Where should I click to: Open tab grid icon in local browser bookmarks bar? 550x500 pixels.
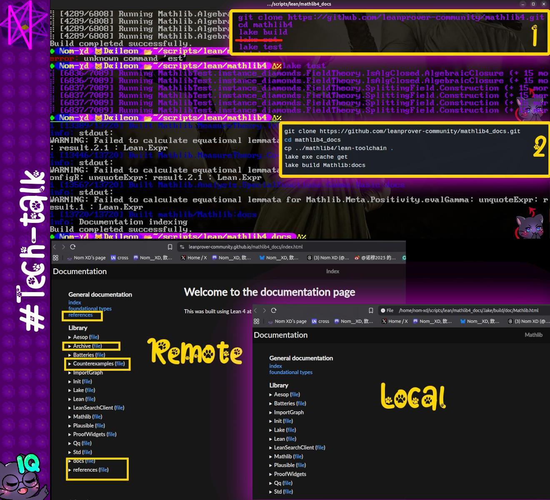(x=256, y=321)
